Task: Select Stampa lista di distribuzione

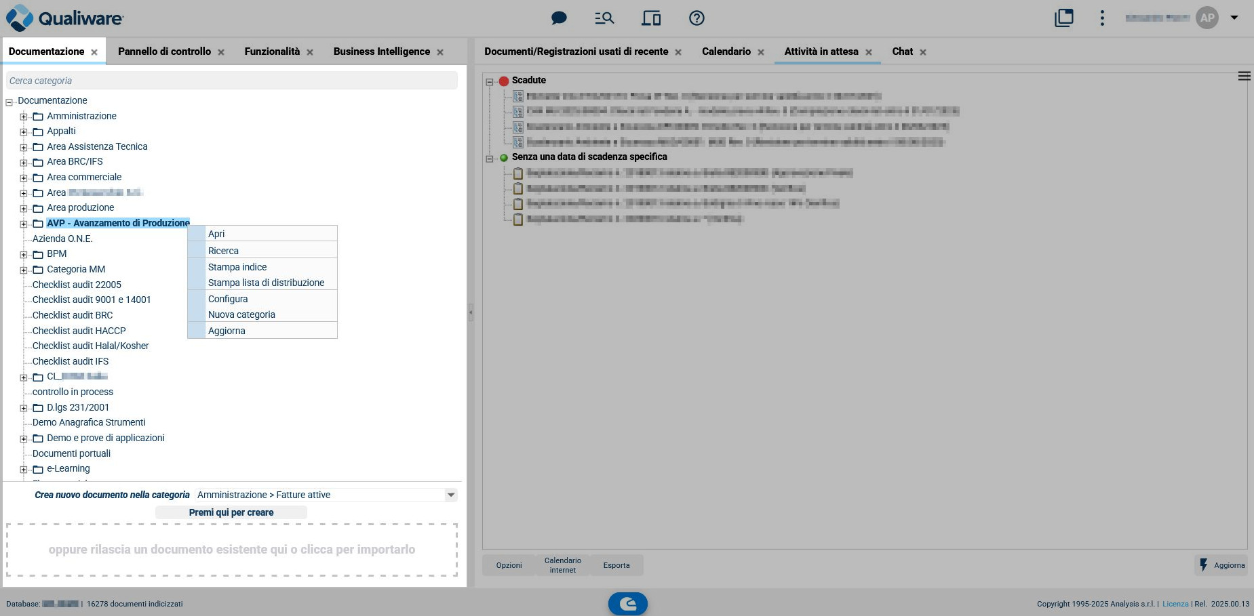Action: [262, 283]
